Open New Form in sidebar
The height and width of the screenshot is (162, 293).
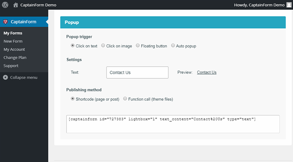click(x=13, y=41)
